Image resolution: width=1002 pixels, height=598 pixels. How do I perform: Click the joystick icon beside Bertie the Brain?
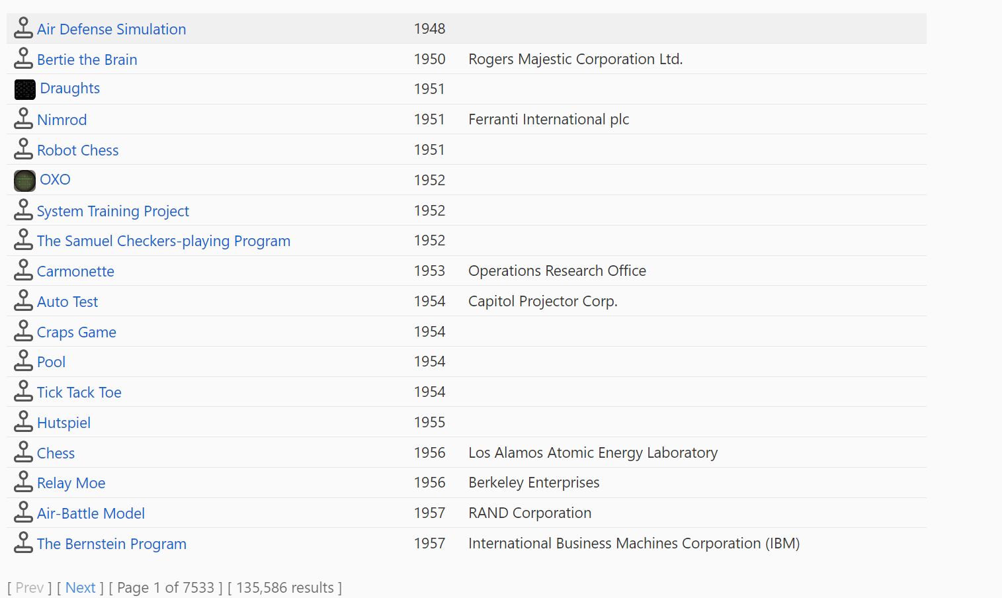pyautogui.click(x=24, y=58)
